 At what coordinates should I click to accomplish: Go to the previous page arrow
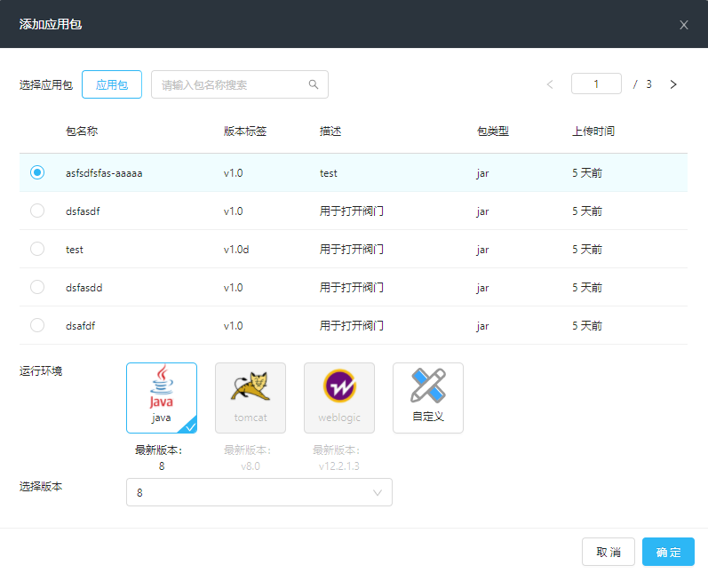click(550, 84)
